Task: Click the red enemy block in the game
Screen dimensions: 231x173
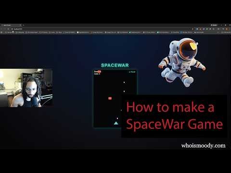Action: (110, 98)
